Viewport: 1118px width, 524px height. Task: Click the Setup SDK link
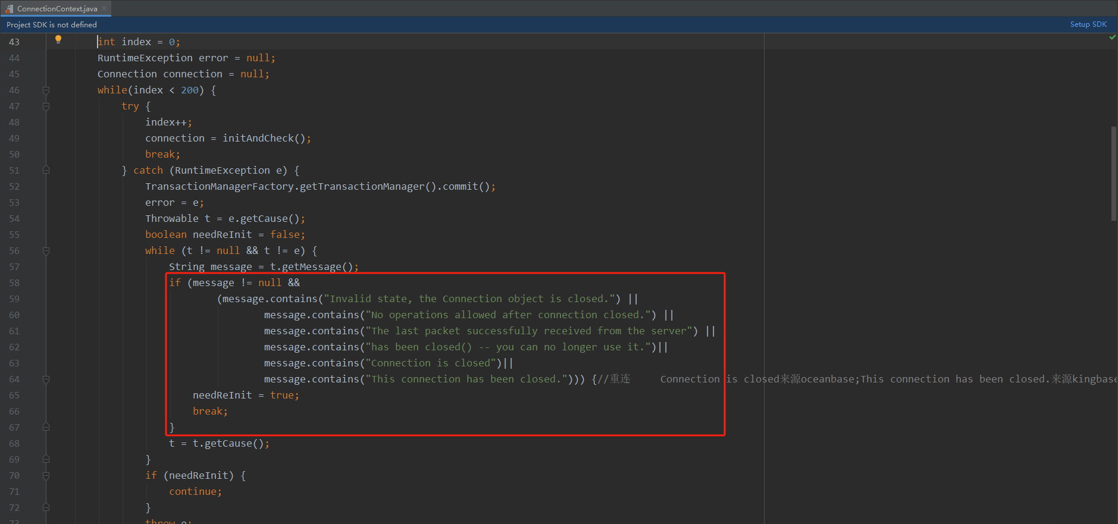[x=1088, y=24]
